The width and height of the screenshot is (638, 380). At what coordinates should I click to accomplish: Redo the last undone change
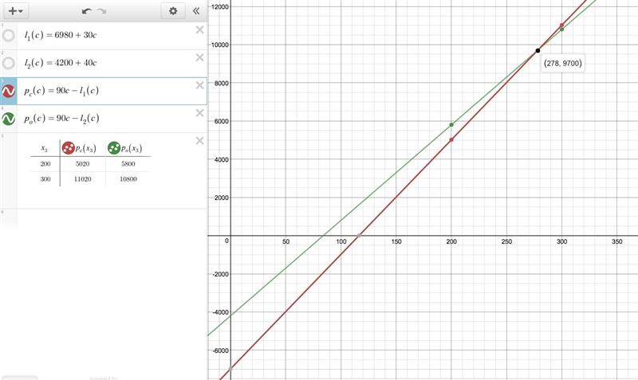102,11
